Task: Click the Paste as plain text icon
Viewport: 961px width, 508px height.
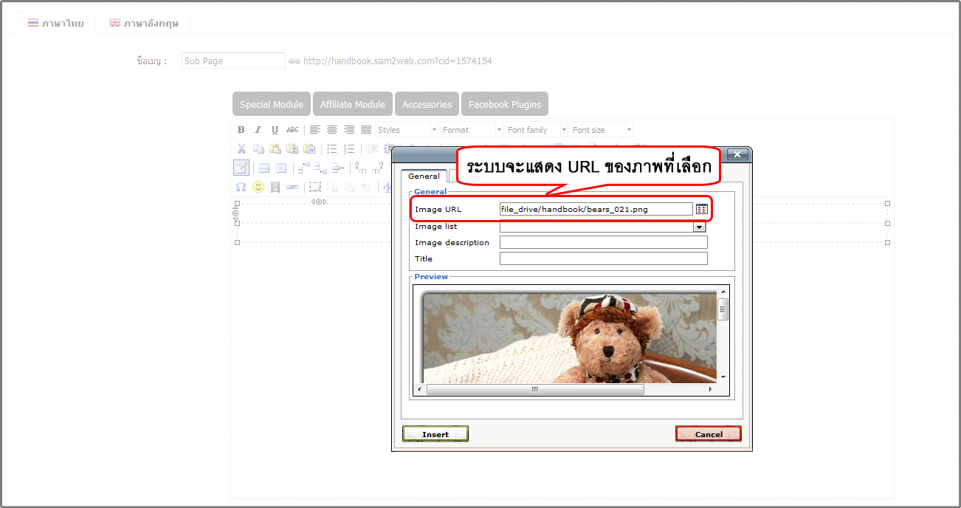Action: (x=292, y=149)
